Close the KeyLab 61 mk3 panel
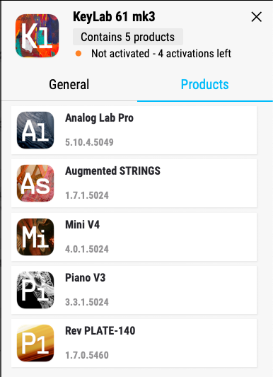Screen dimensions: 273x377 (257, 17)
